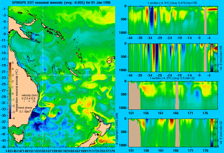Click map longitude label '179'
Image resolution: width=224 pixels, height=153 pixels.
[112, 151]
